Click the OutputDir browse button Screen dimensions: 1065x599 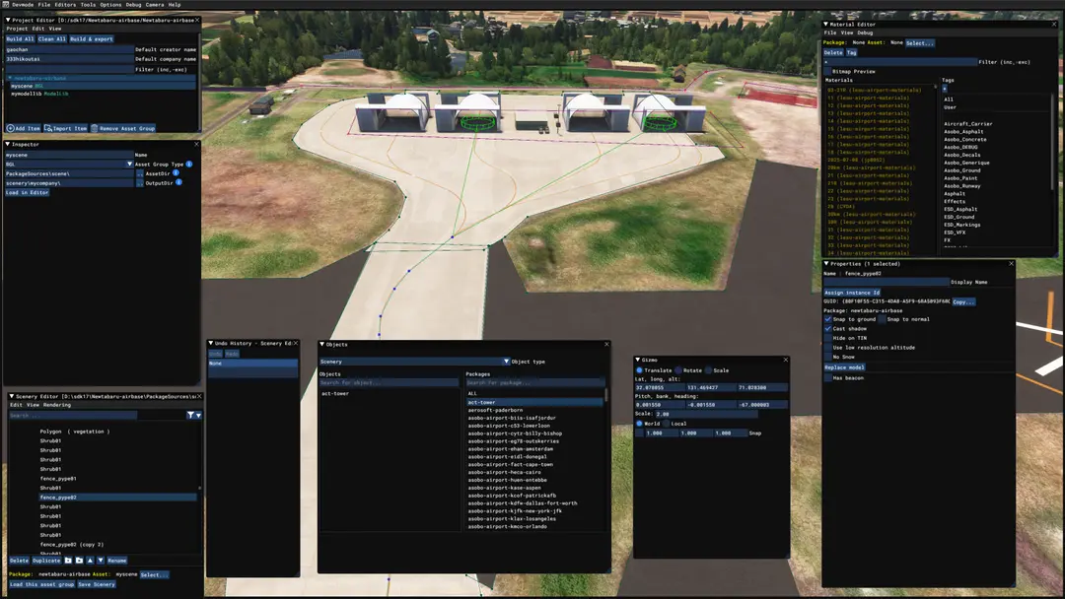pyautogui.click(x=140, y=183)
